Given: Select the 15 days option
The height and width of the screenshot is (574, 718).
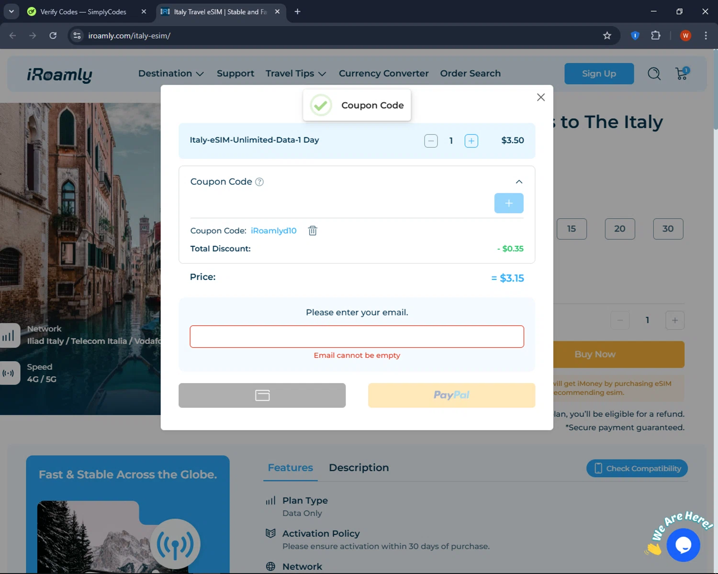Looking at the screenshot, I should (x=572, y=229).
